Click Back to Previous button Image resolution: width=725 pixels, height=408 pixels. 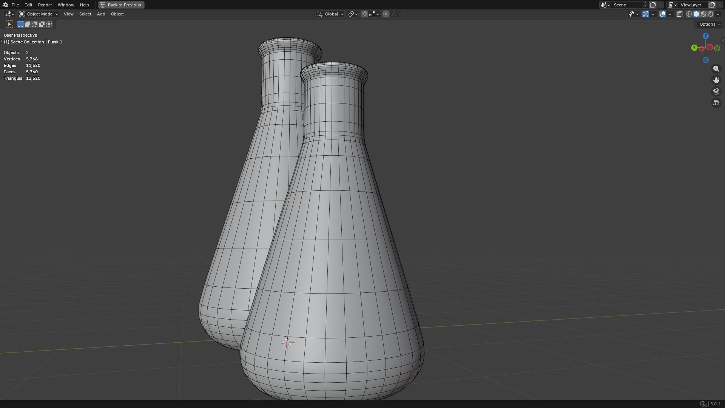click(x=121, y=5)
